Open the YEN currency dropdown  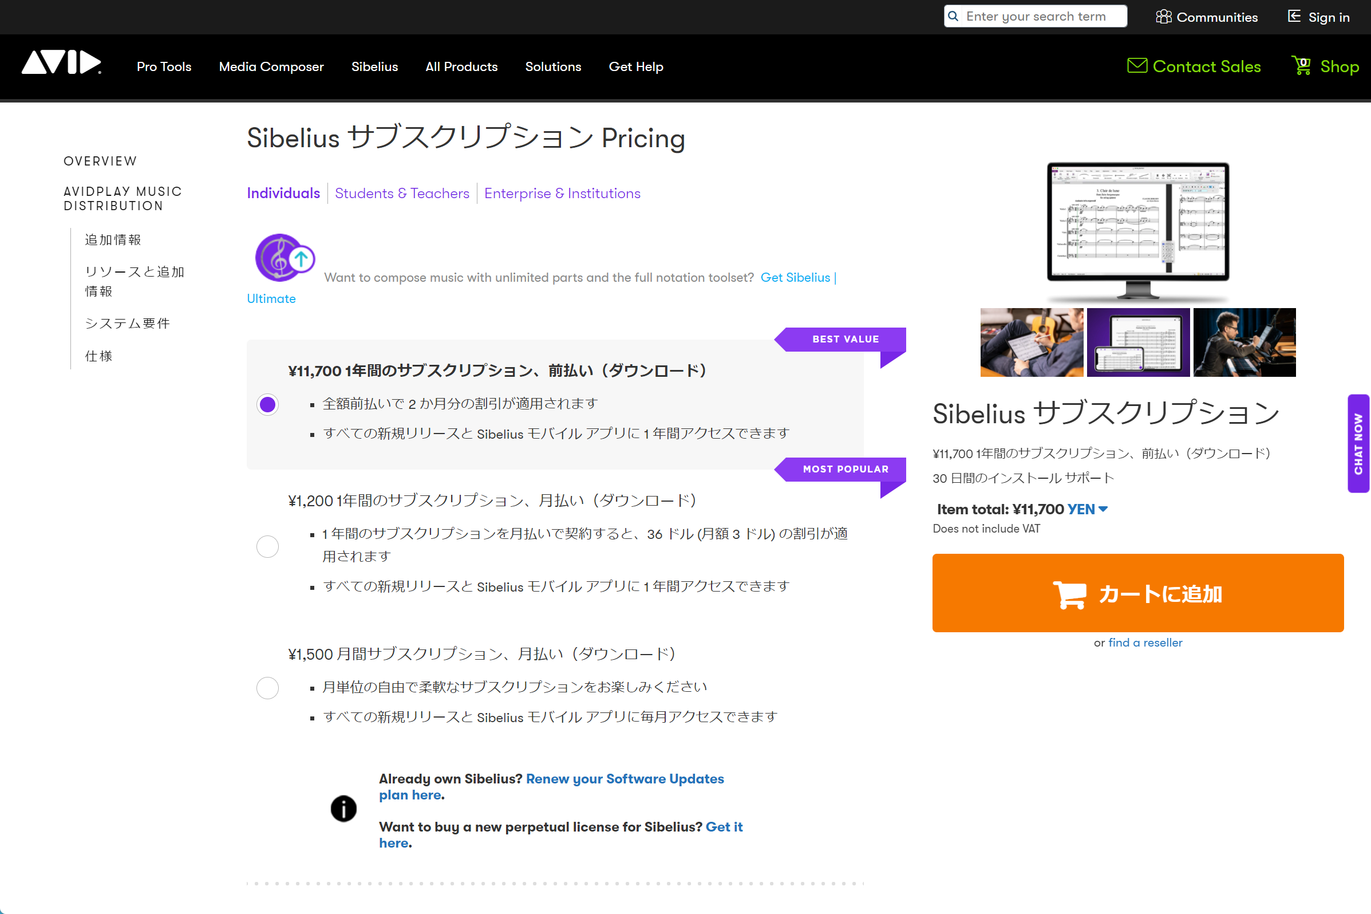tap(1087, 510)
